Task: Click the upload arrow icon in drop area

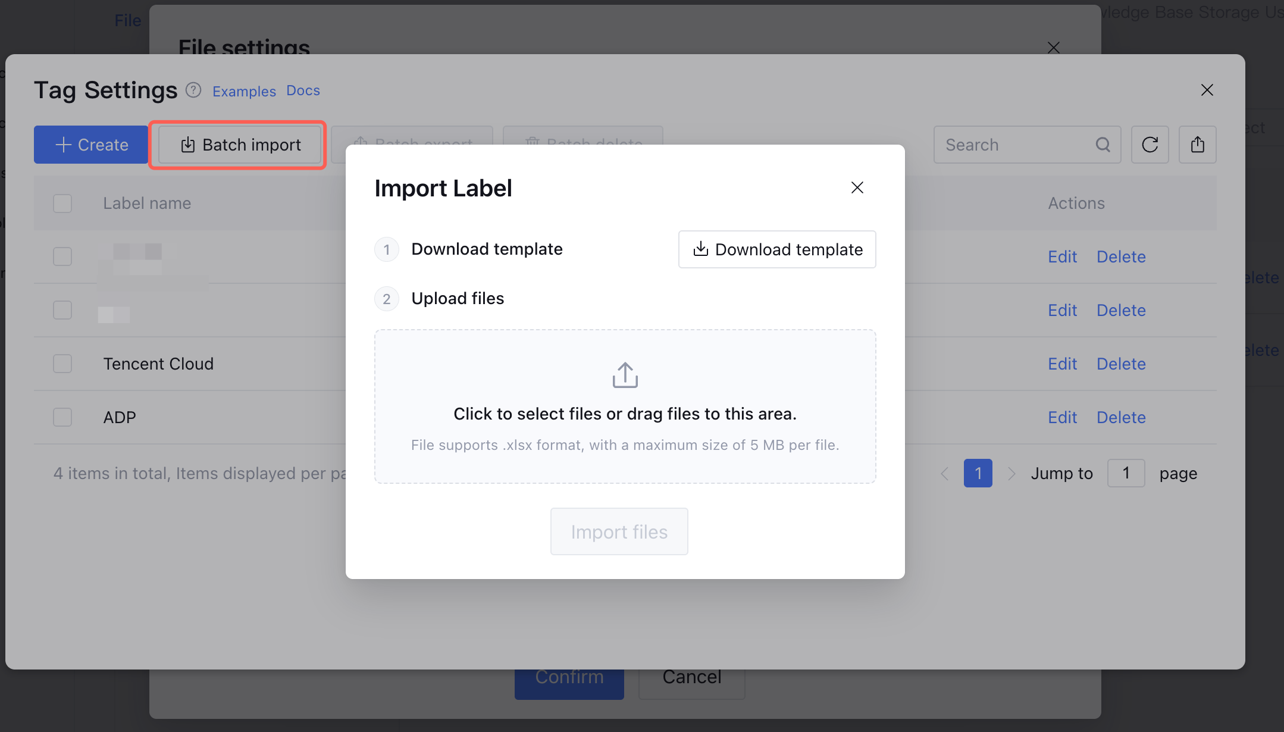Action: coord(625,375)
